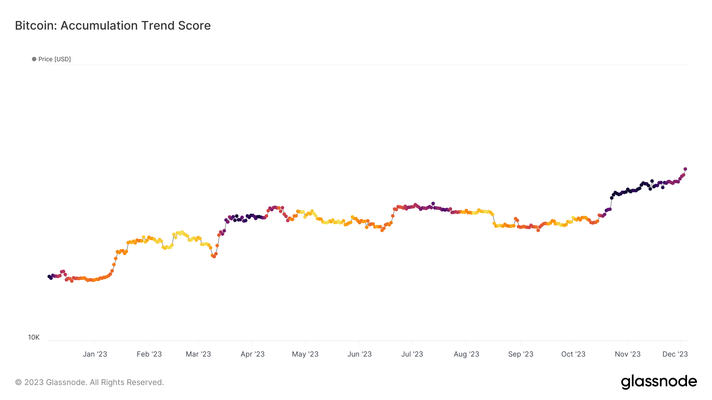
Task: Select the Nov '23 axis label
Action: pyautogui.click(x=627, y=354)
